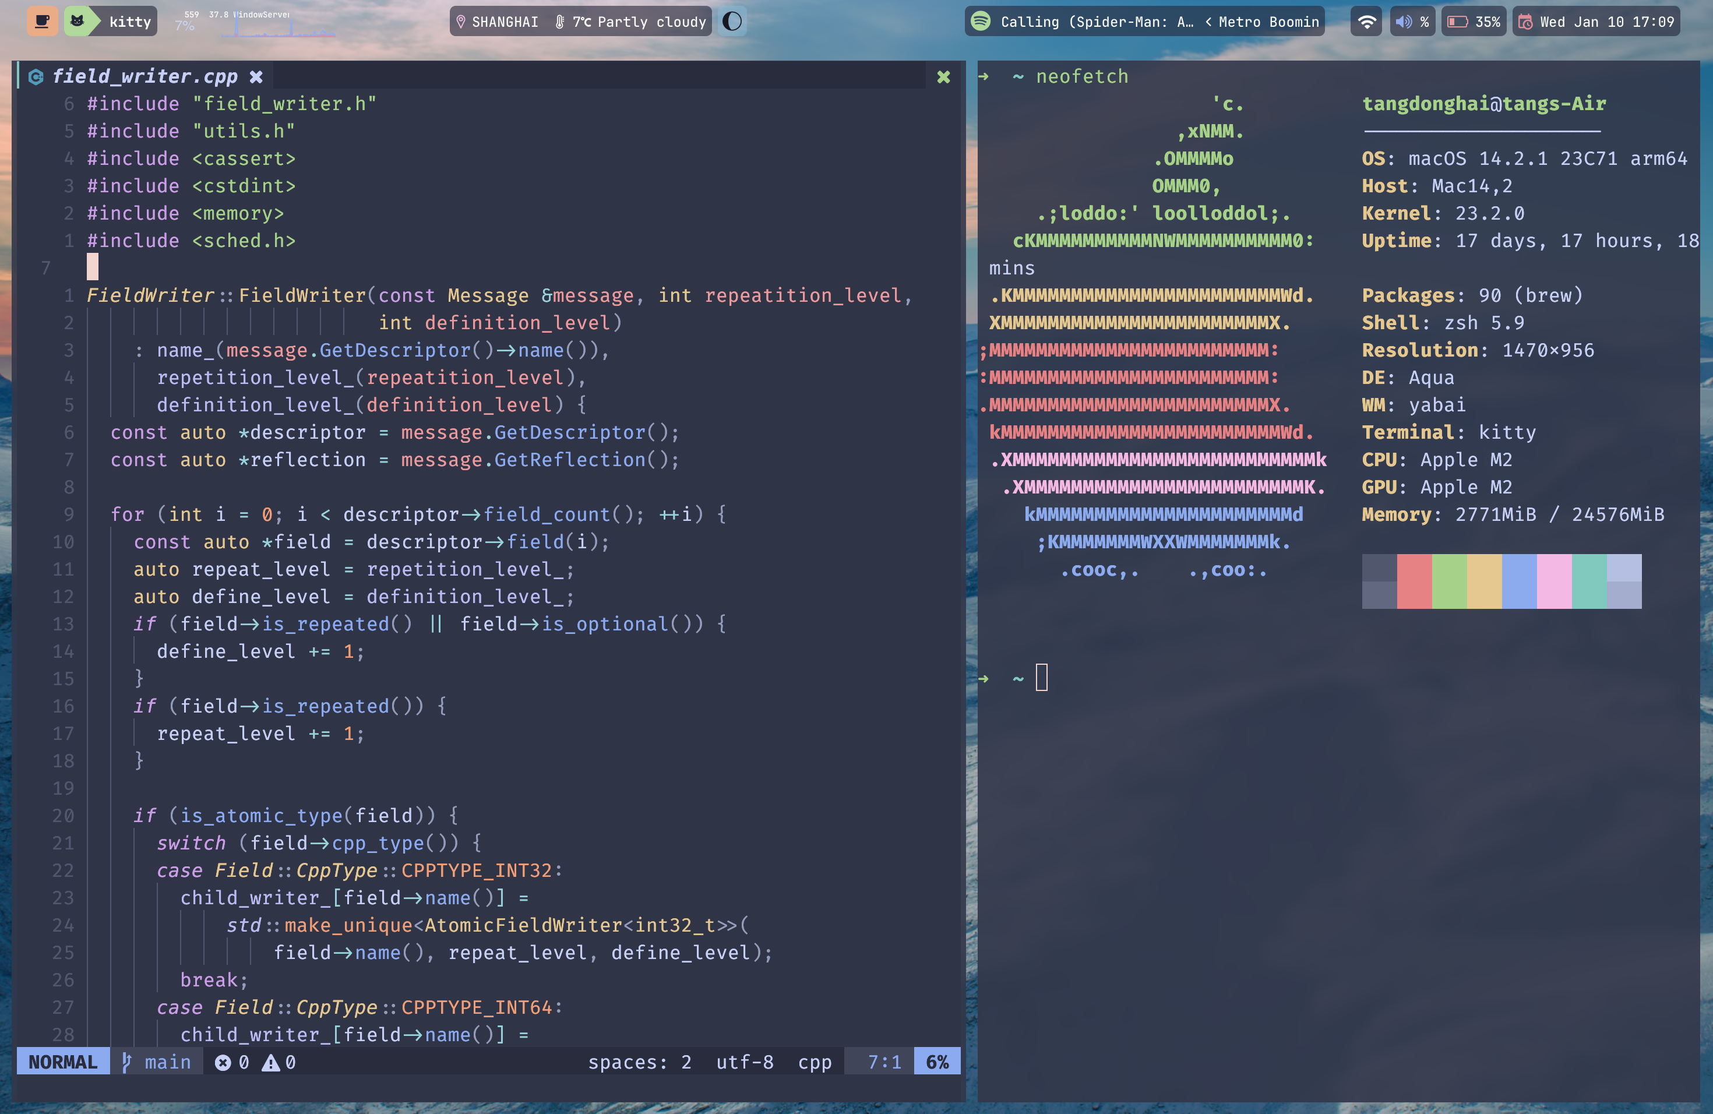Click the error count icon in statusline
Viewport: 1713px width, 1114px height.
coord(223,1062)
